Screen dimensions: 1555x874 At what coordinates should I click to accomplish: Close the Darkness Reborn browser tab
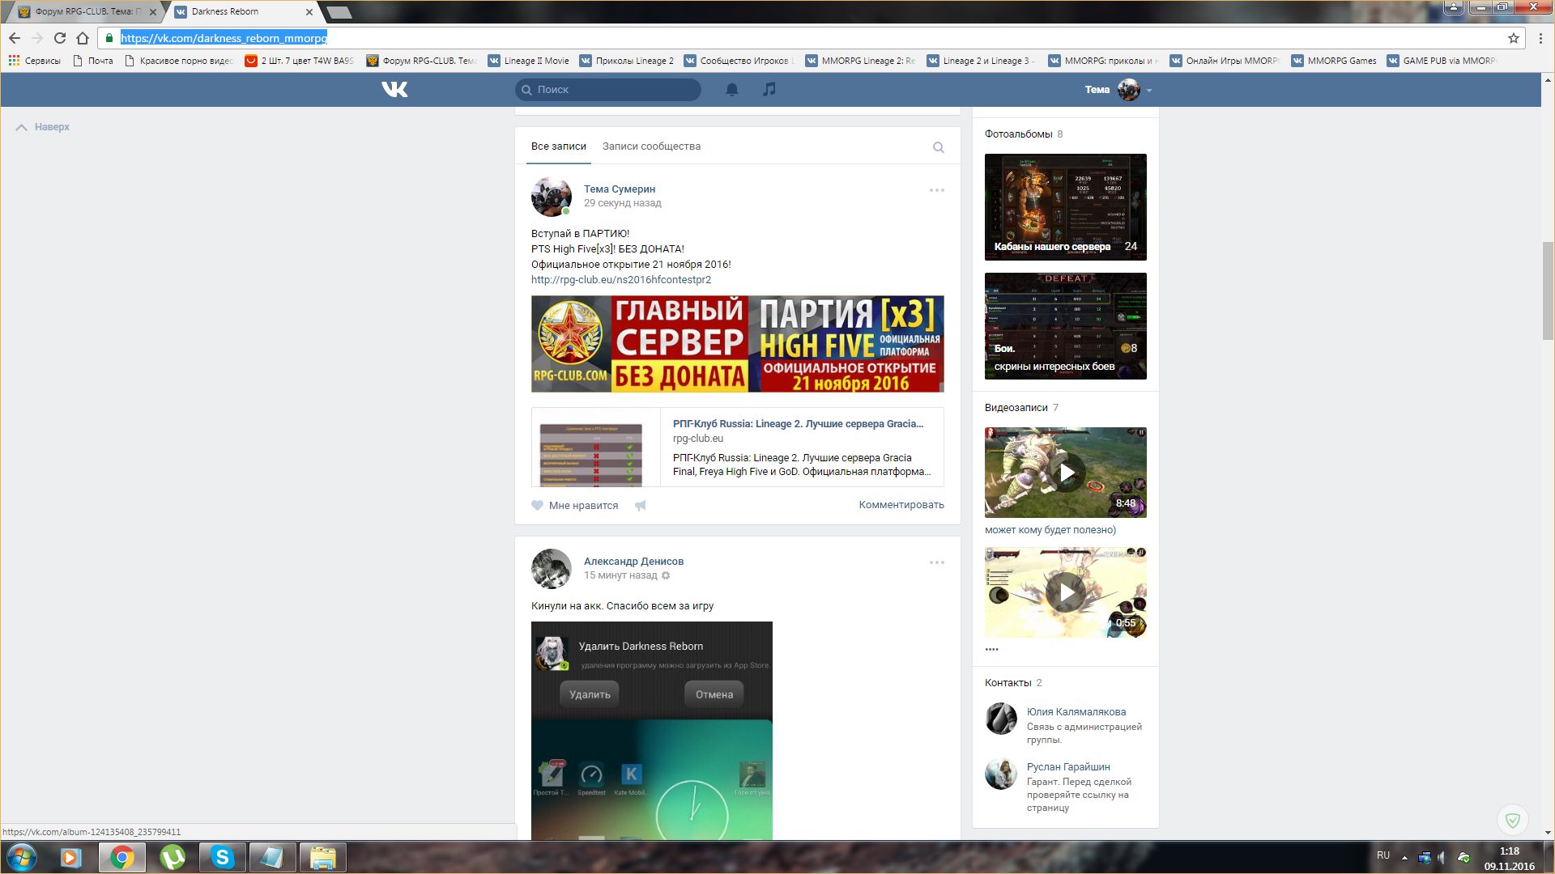coord(309,12)
